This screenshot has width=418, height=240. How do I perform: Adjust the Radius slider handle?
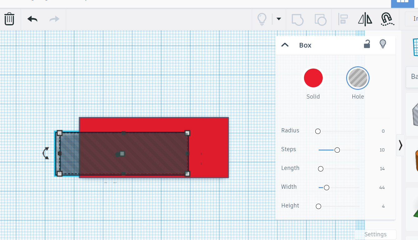tap(318, 131)
